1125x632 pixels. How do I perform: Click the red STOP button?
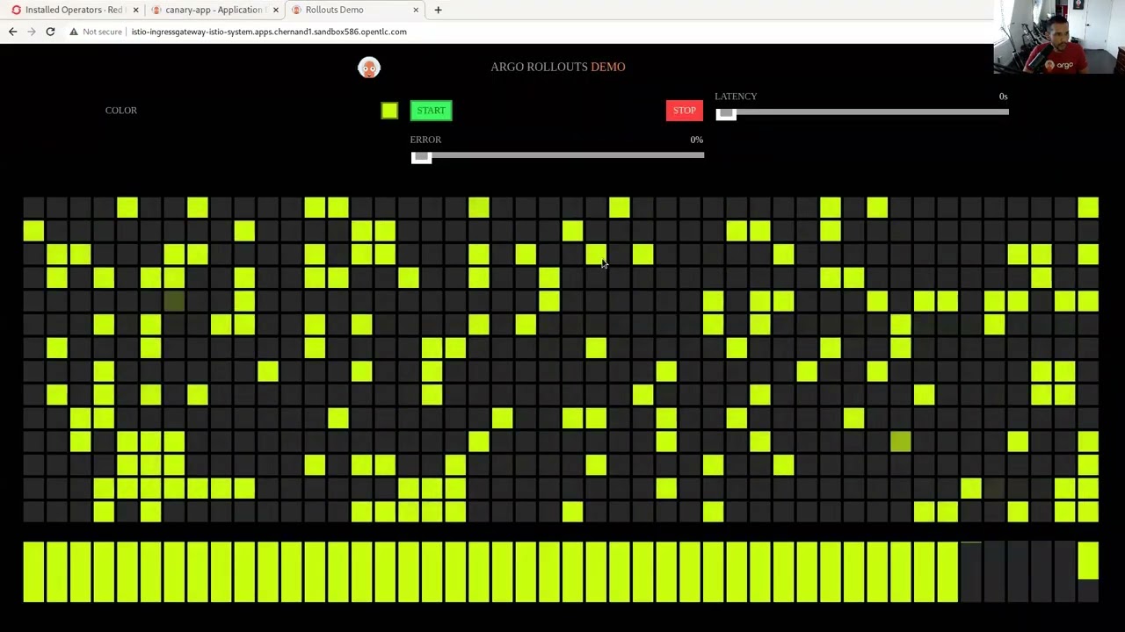684,111
